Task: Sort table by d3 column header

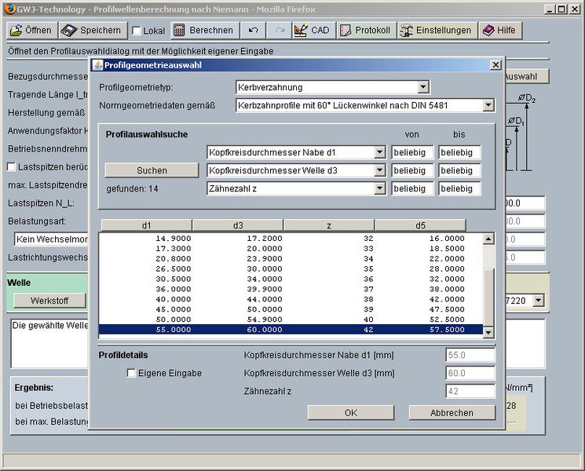Action: 237,226
